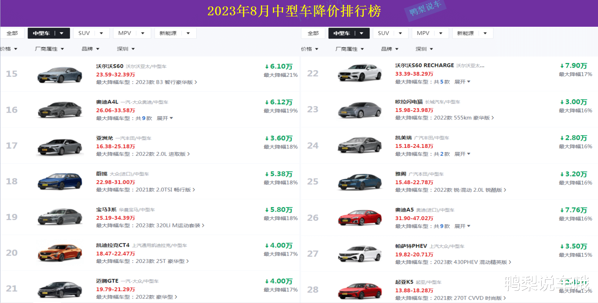Open the 雅阁 car image
The width and height of the screenshot is (598, 303).
click(x=360, y=181)
